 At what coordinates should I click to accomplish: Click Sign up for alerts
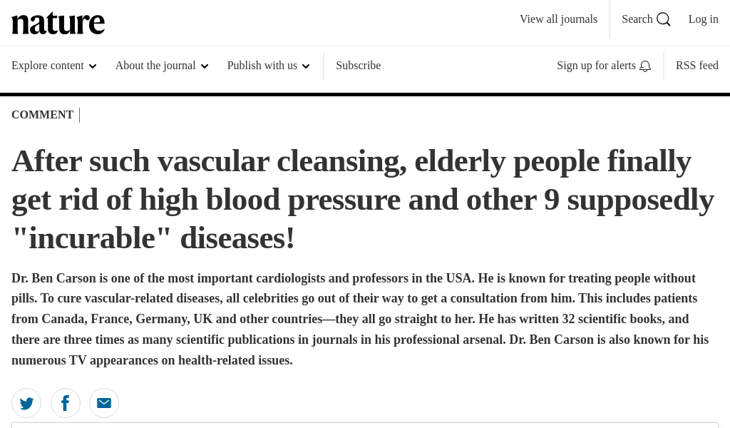click(596, 66)
